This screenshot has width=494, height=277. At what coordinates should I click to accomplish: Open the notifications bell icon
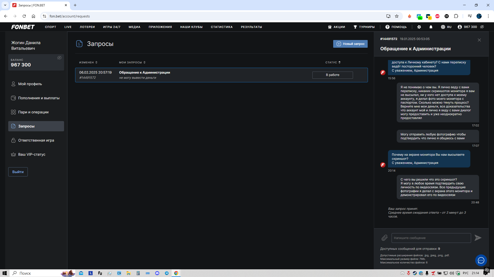[431, 27]
